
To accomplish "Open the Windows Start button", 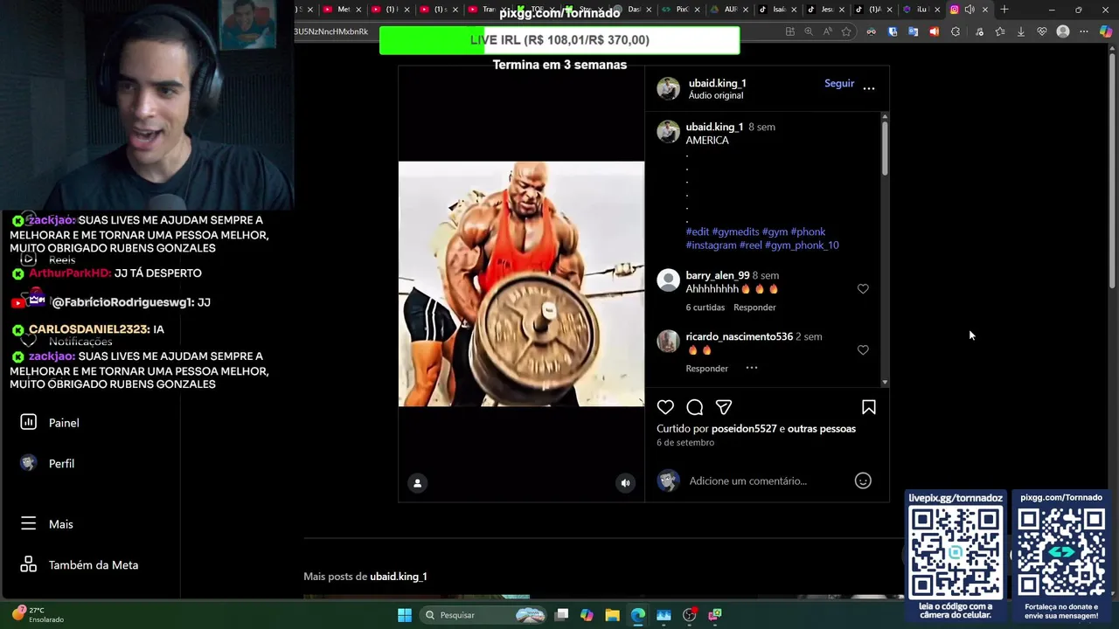I will pyautogui.click(x=405, y=615).
